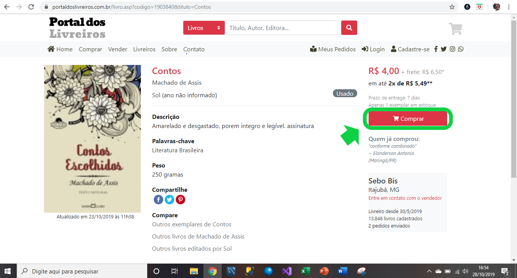
Task: Open Meus Pedidos
Action: [333, 49]
